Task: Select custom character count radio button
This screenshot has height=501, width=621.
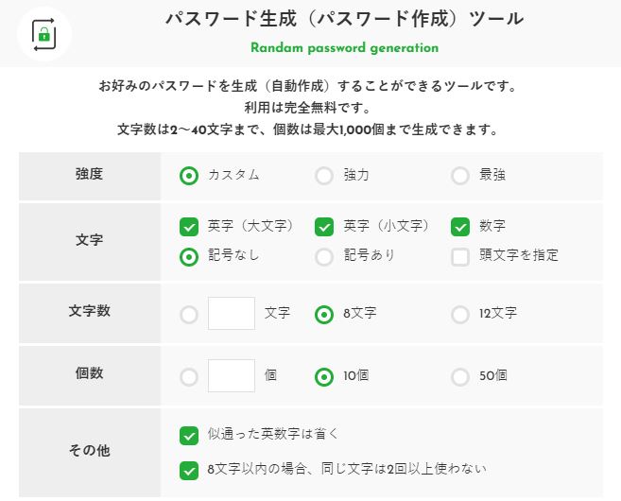Action: tap(189, 314)
